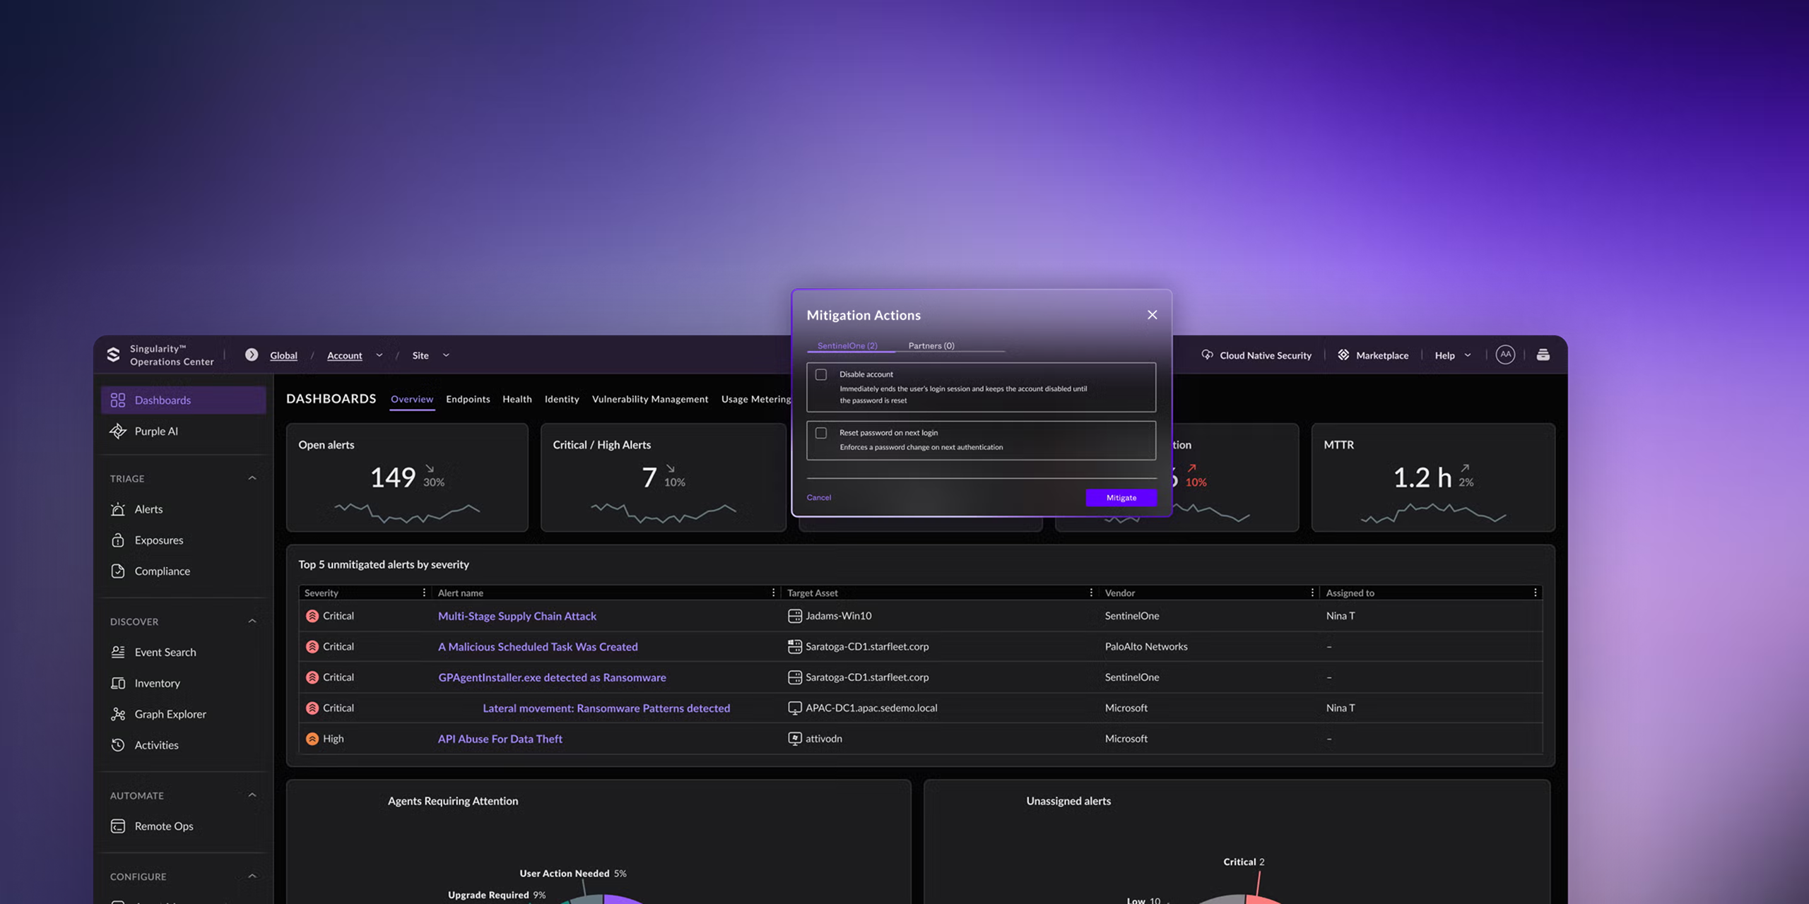Click the Purple AI star icon
The image size is (1809, 904).
[118, 431]
